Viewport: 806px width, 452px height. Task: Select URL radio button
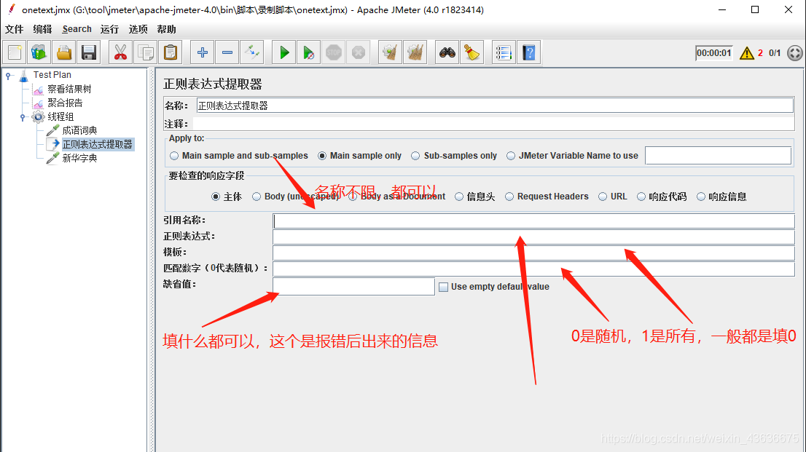(x=603, y=197)
